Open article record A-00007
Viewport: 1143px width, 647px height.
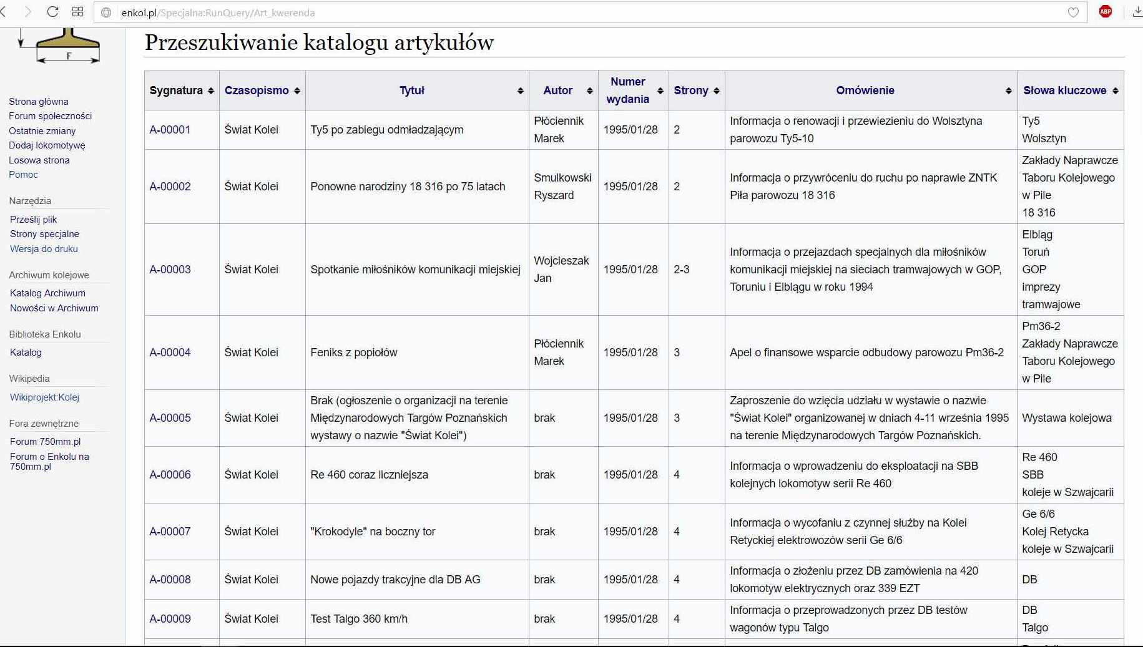pos(170,532)
